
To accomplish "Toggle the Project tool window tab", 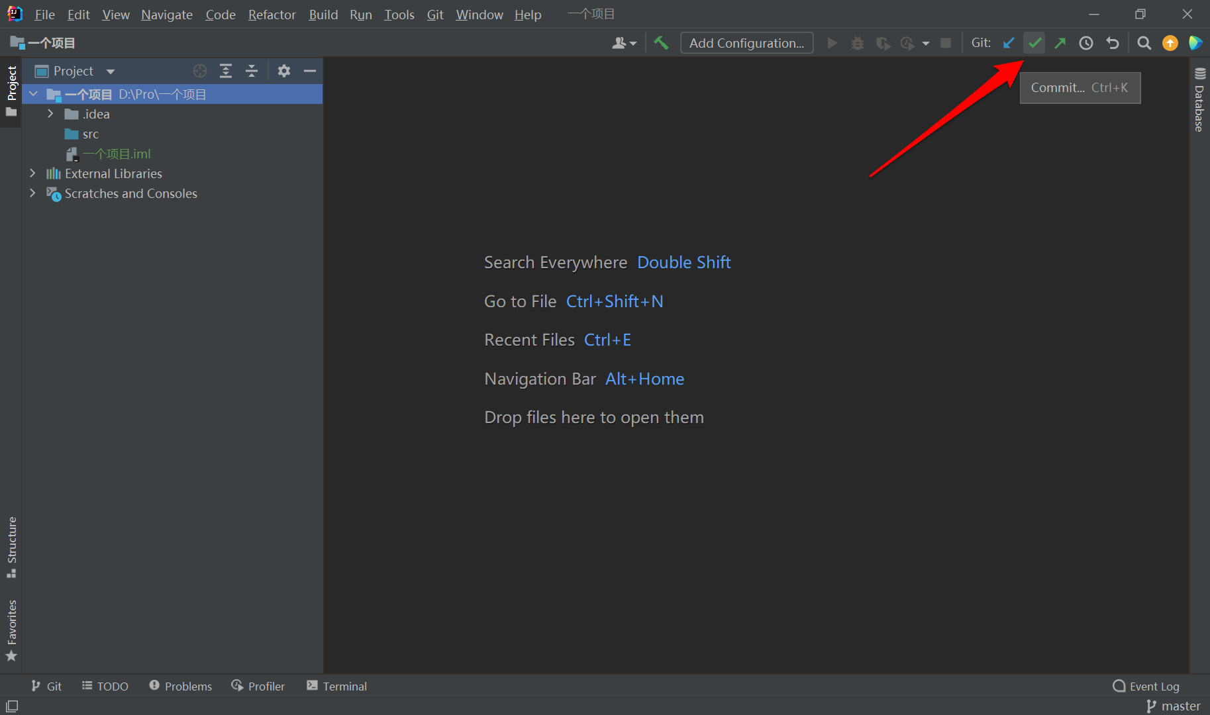I will (11, 91).
